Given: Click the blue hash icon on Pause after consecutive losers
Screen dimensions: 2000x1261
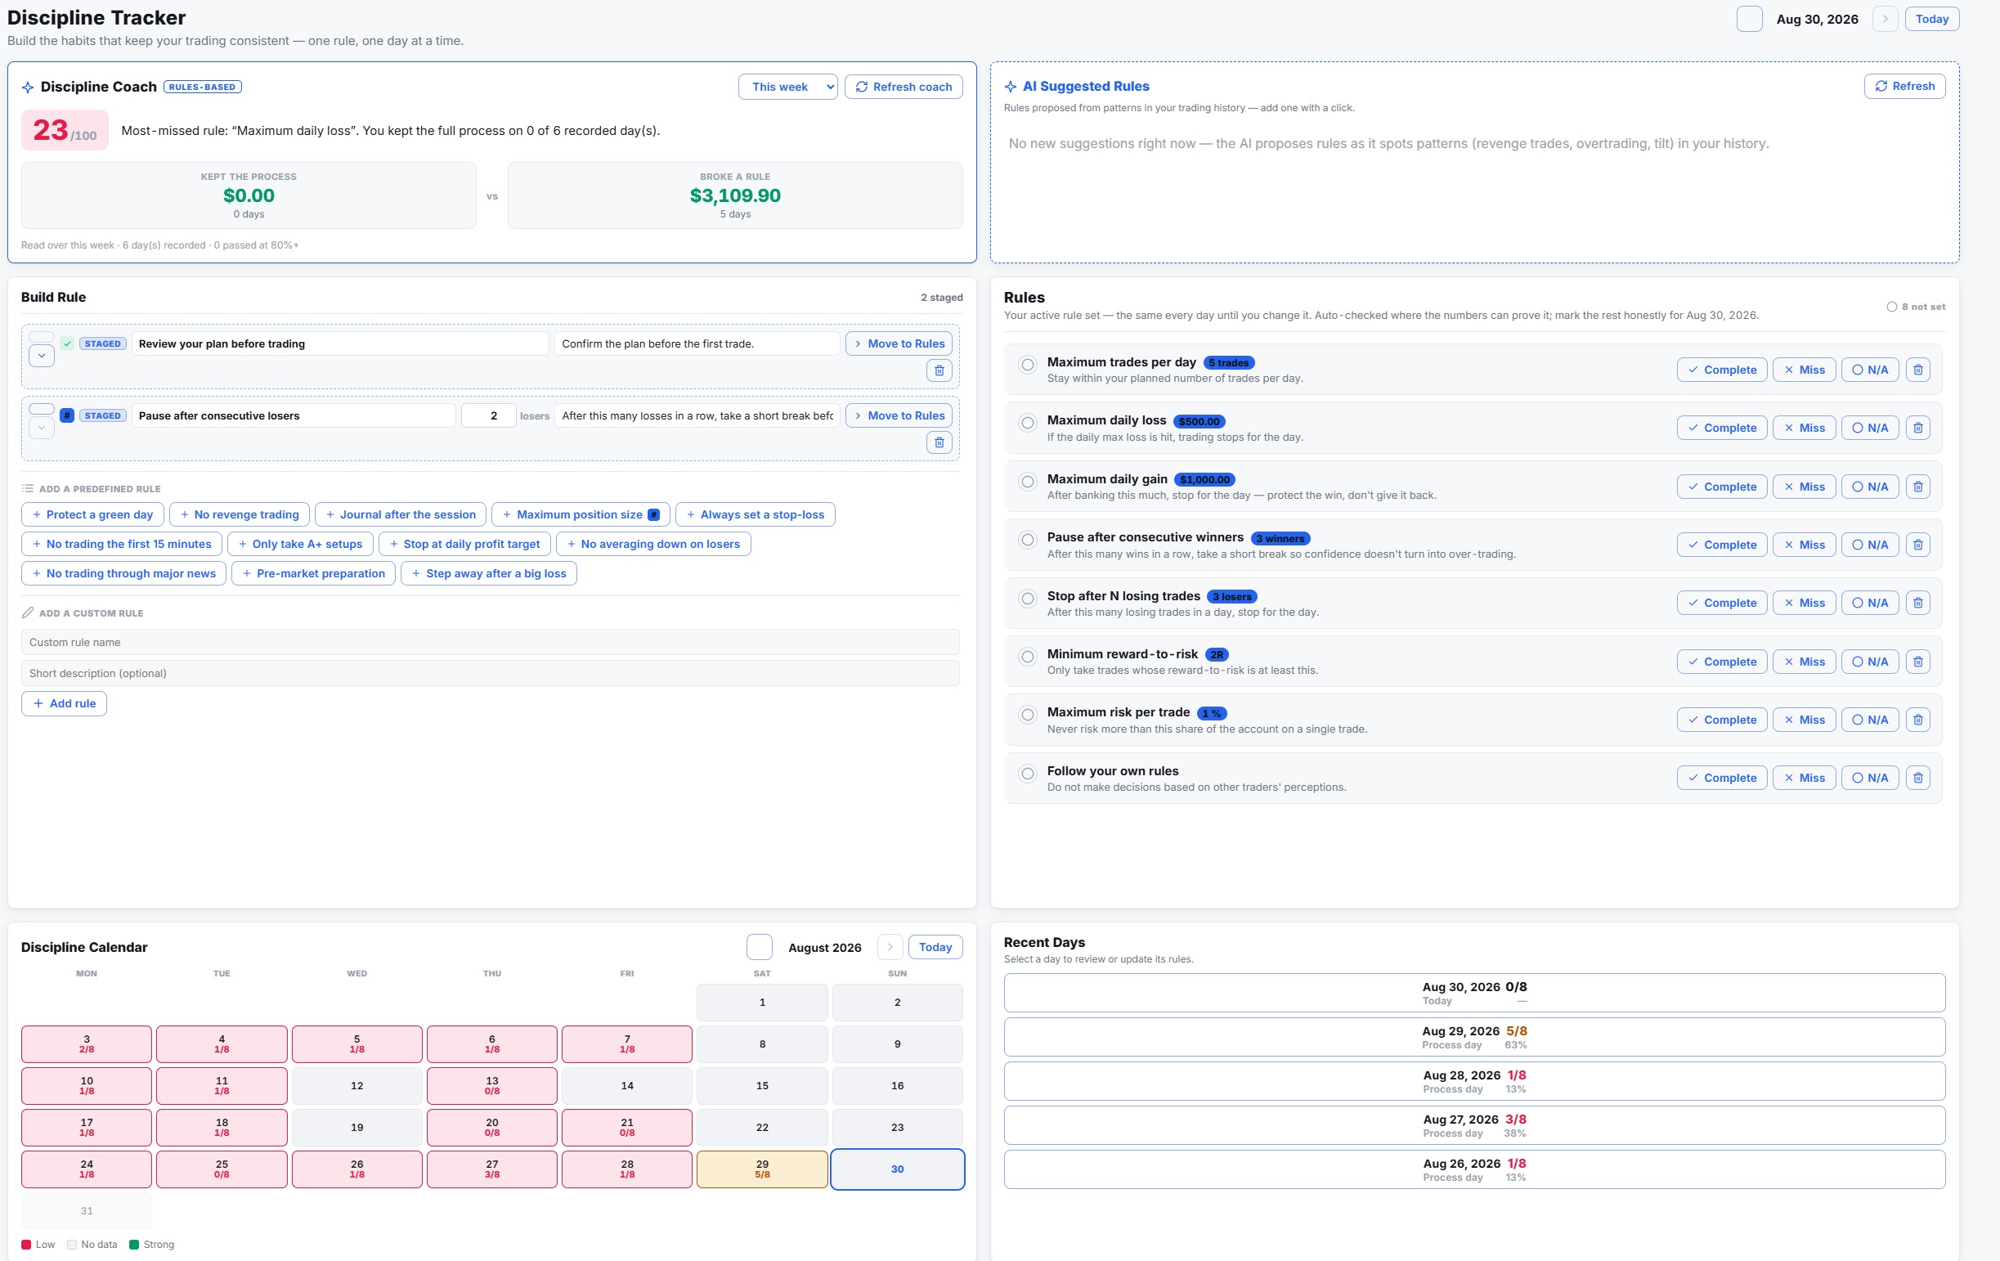Looking at the screenshot, I should pyautogui.click(x=67, y=415).
